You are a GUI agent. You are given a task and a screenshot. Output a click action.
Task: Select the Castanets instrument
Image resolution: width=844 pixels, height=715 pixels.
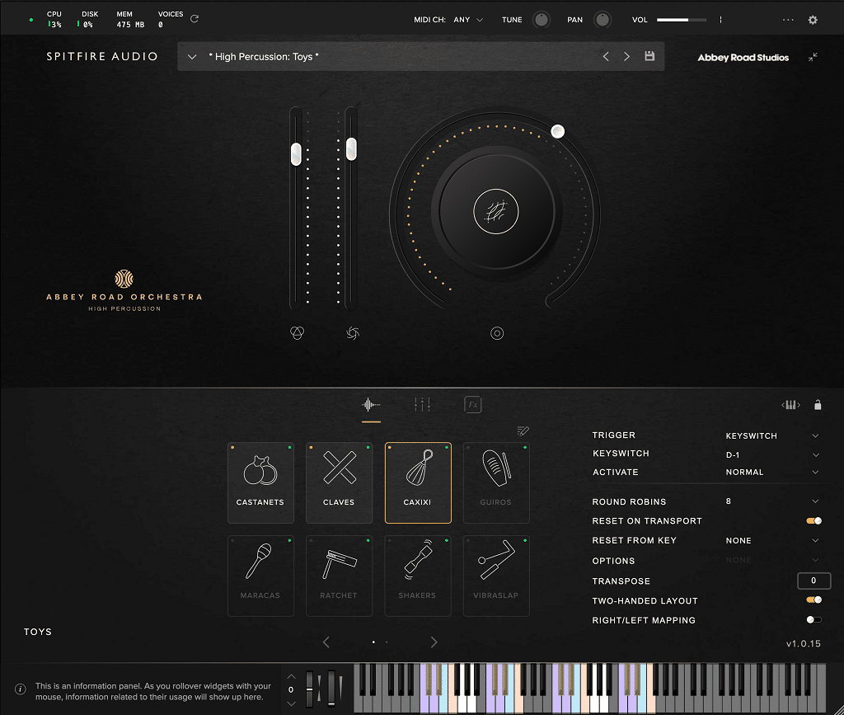[260, 483]
